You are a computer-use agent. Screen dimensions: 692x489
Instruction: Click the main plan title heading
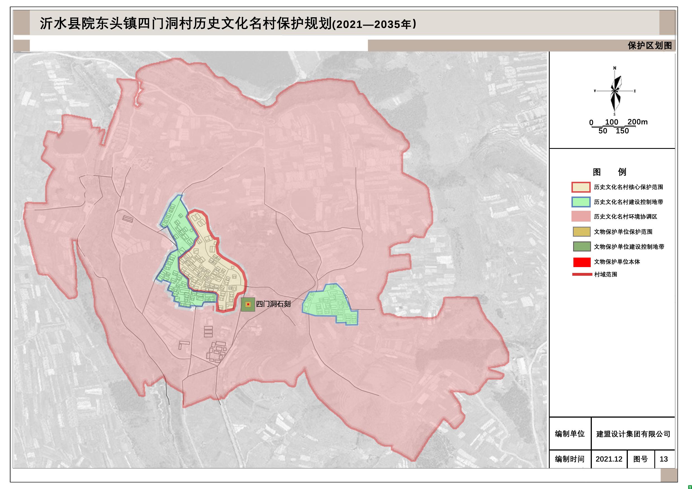[228, 24]
